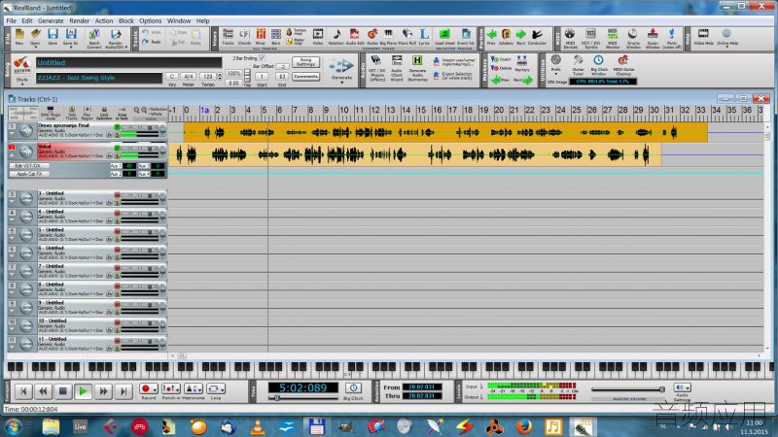Open the Big Clock Window utility

pos(599,65)
